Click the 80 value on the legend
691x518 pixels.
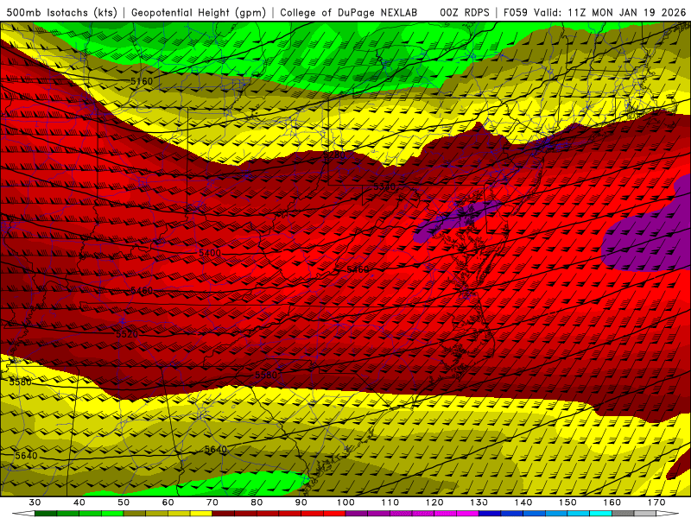pyautogui.click(x=257, y=502)
